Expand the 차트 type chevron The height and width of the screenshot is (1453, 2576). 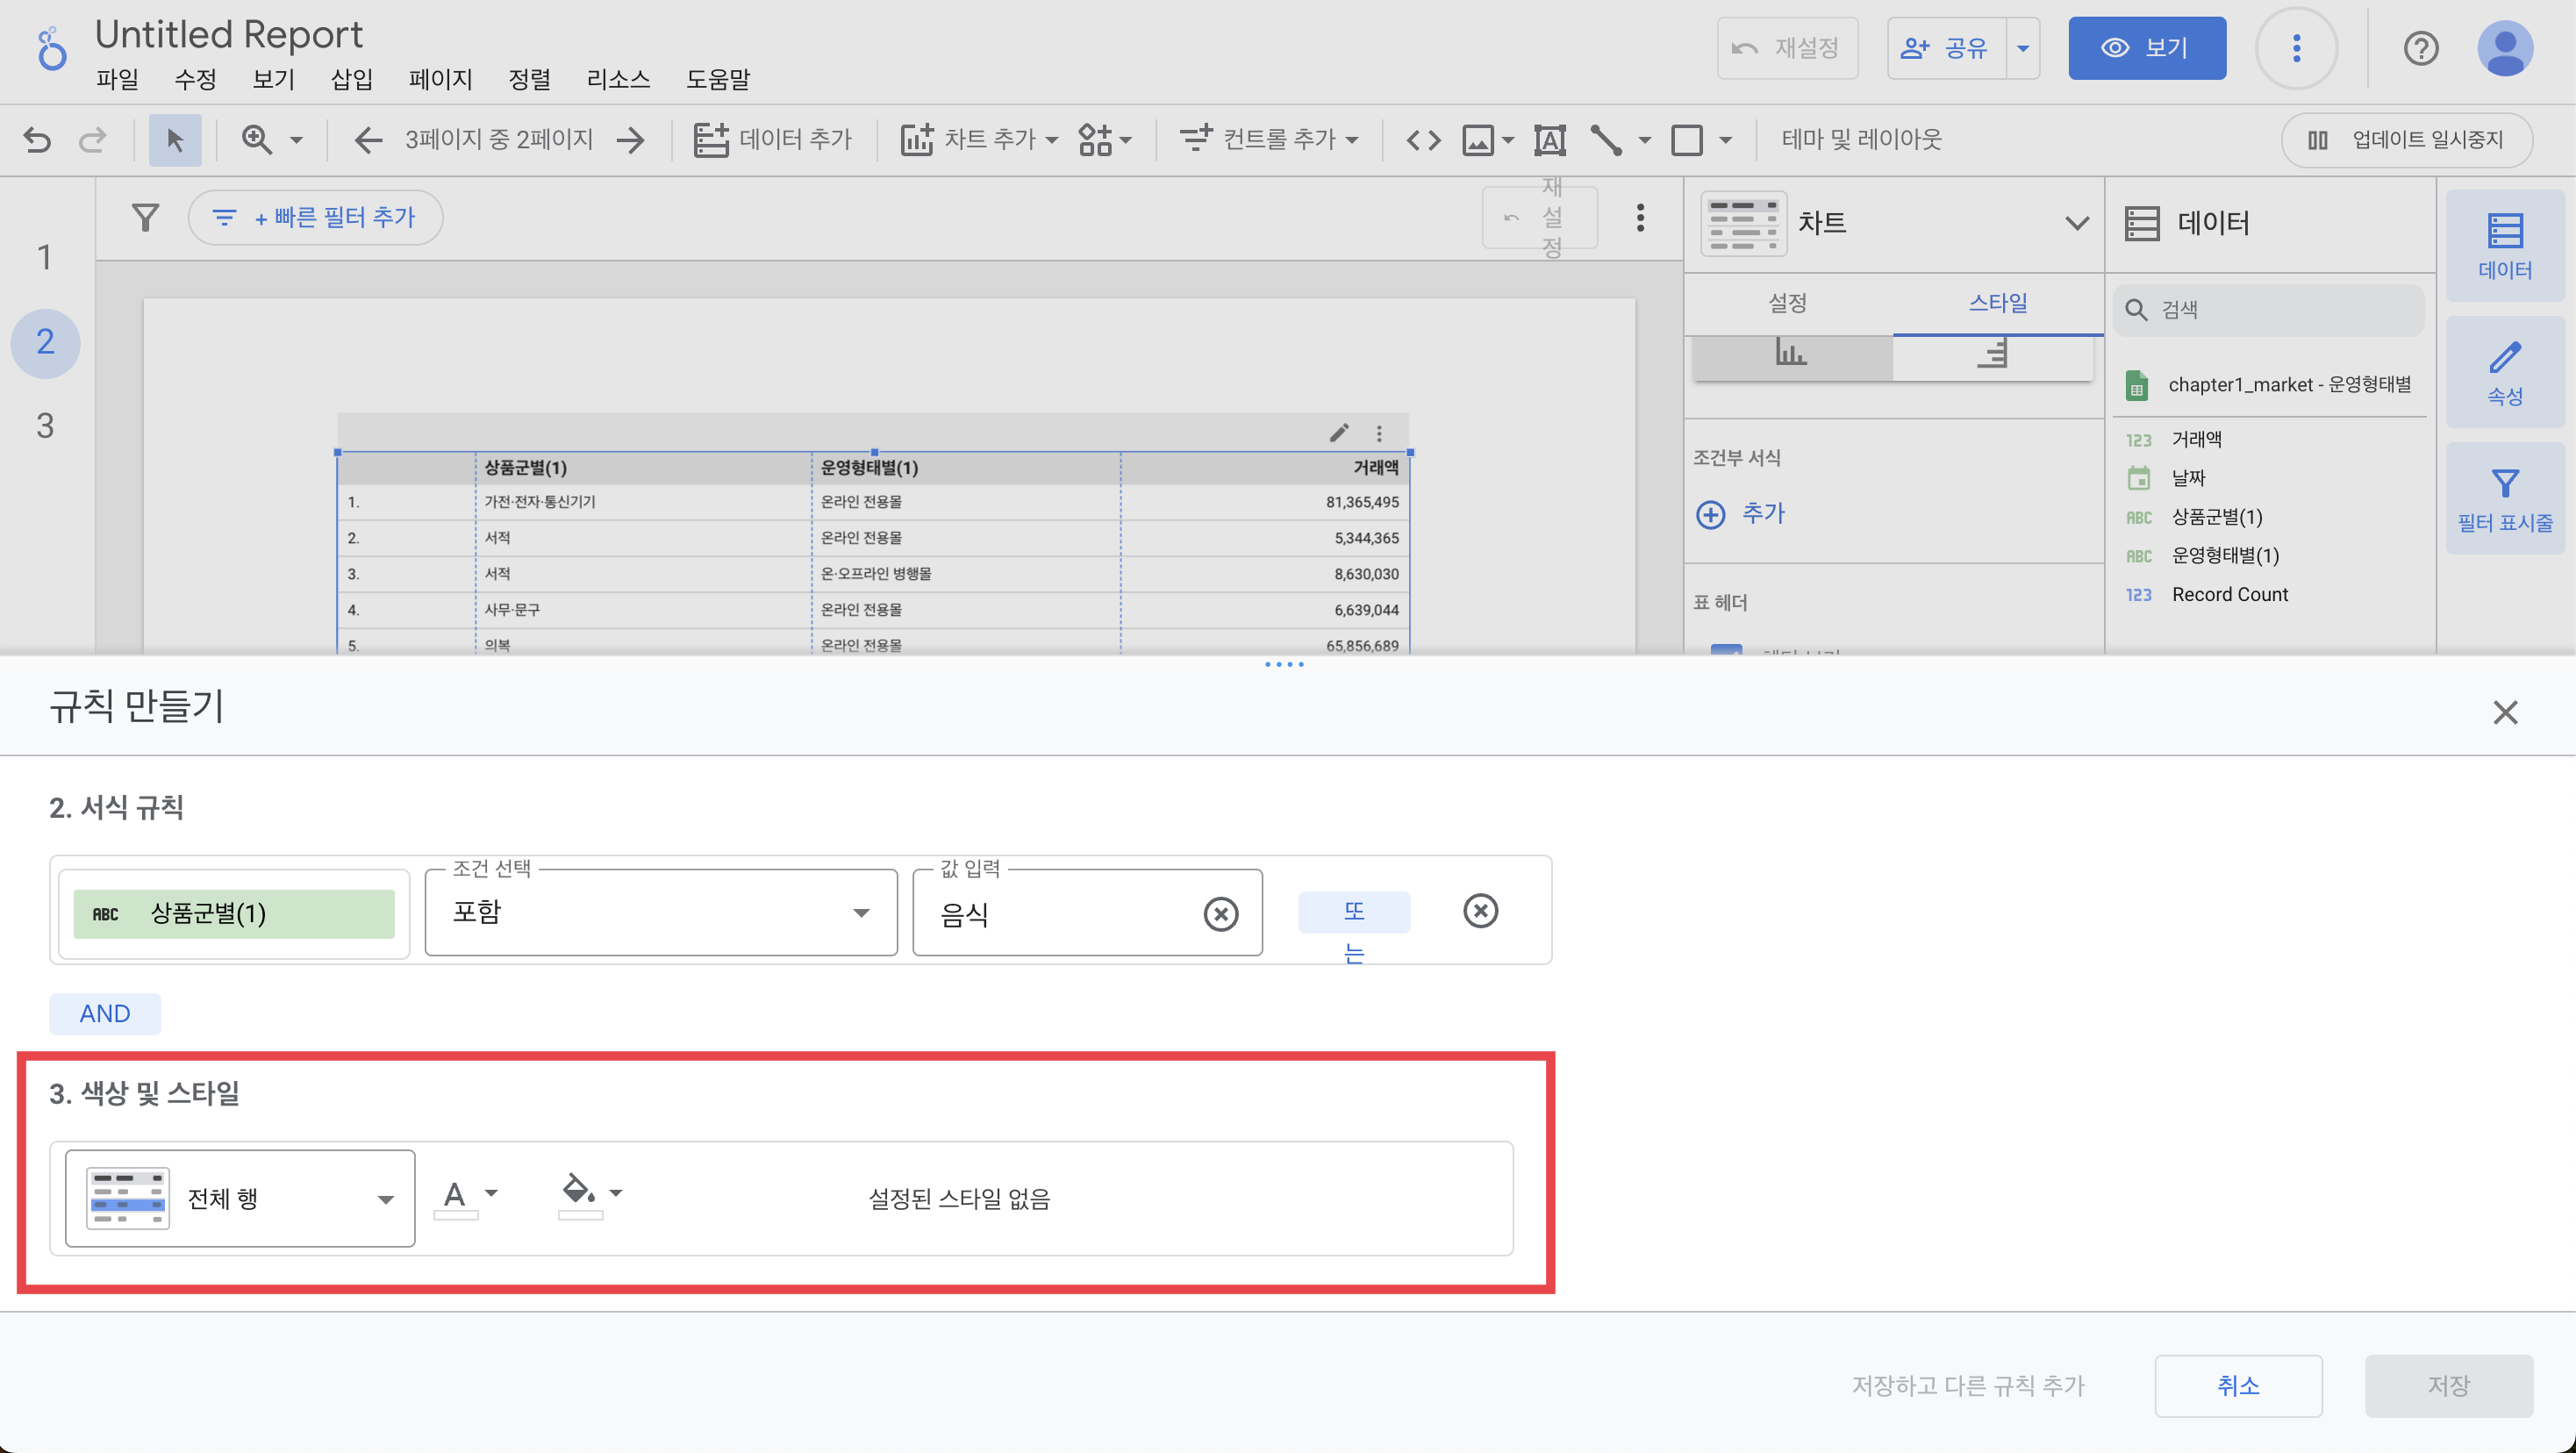coord(2076,222)
